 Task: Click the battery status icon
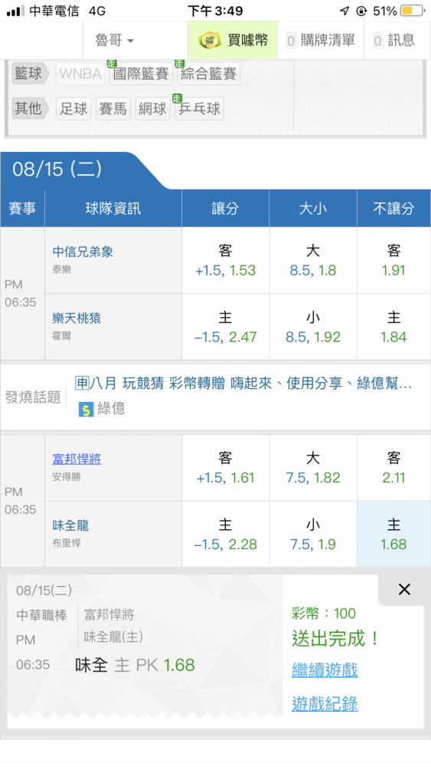coord(413,11)
